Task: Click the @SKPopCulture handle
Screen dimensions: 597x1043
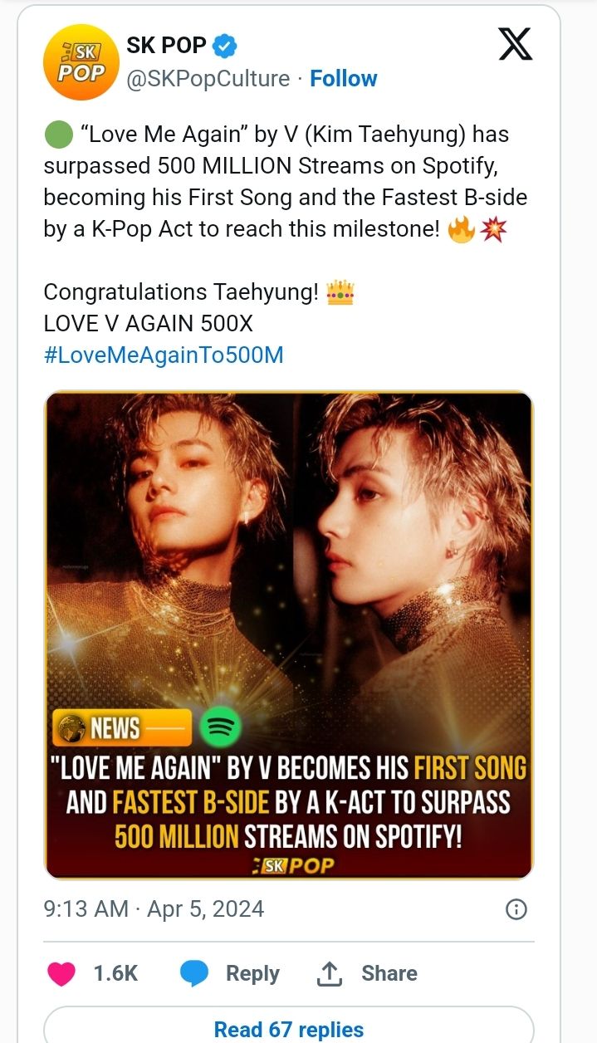Action: [208, 79]
